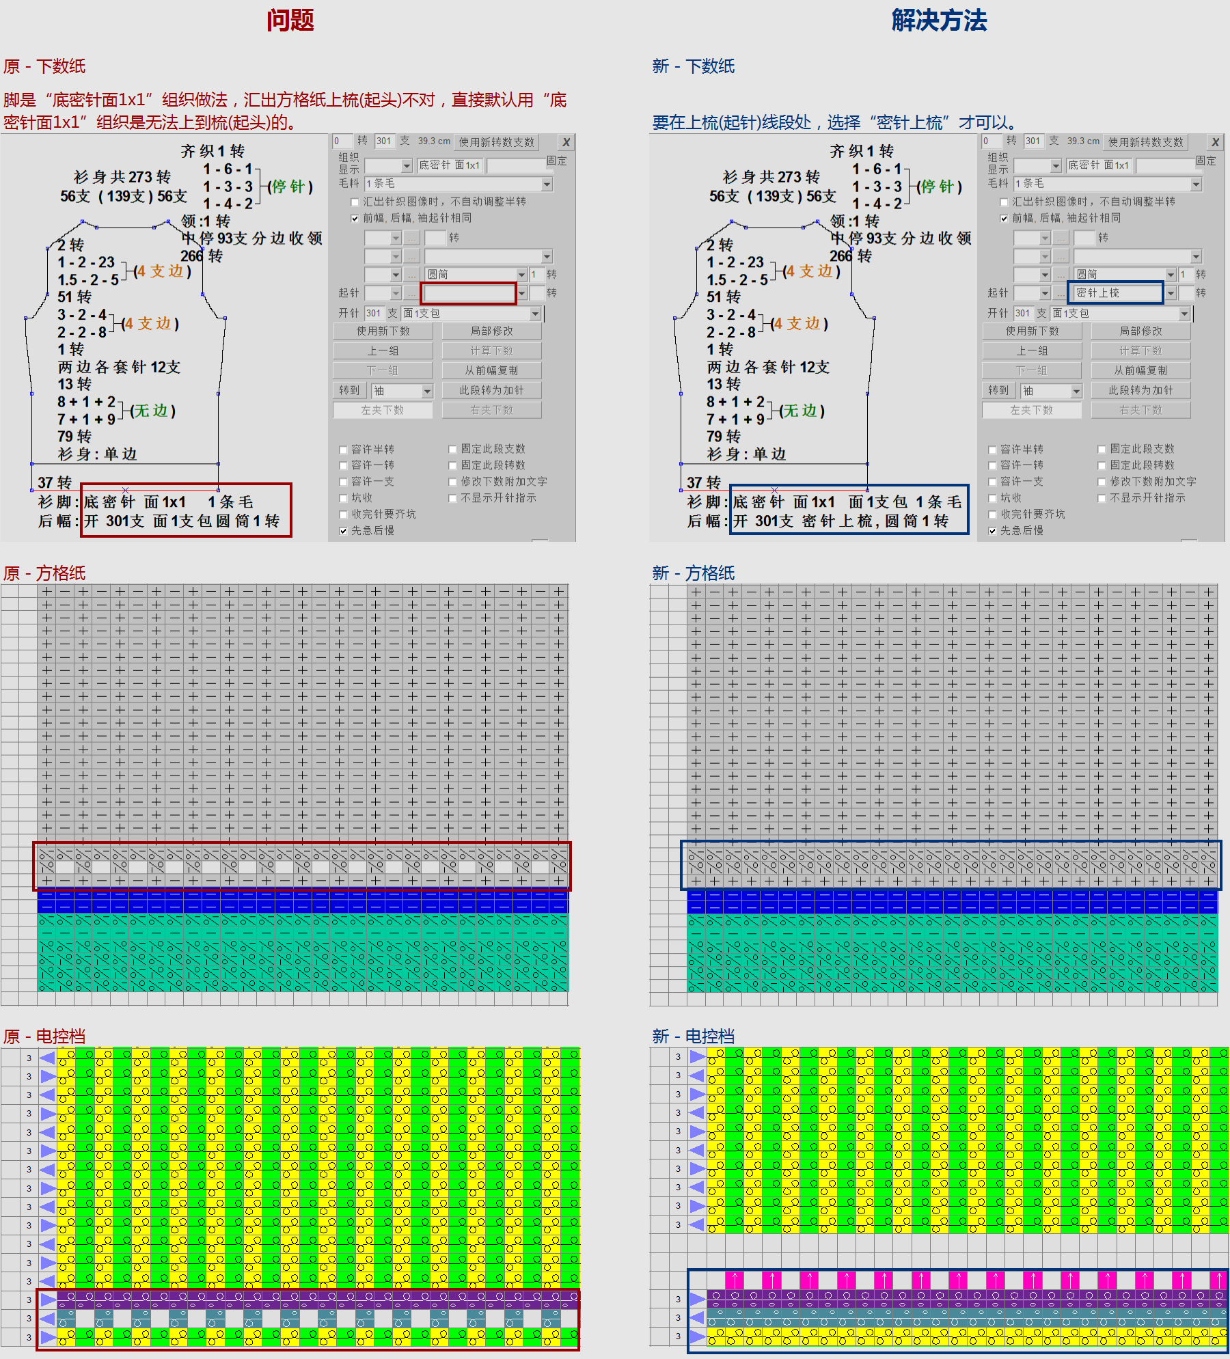Click the 301 支 input field
The image size is (1230, 1359).
coord(385,141)
